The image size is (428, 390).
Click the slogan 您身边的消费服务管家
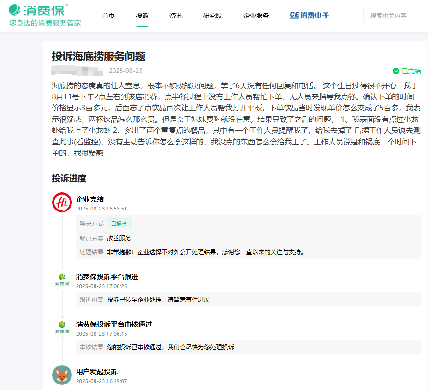pyautogui.click(x=45, y=23)
